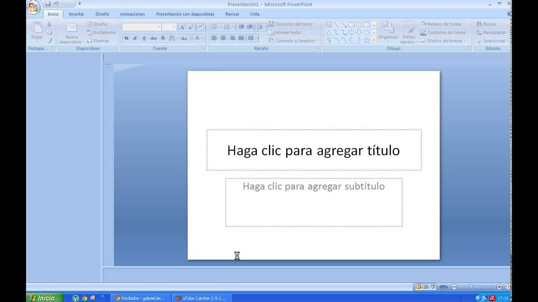Choose the right block arrow shape
538x302 pixels.
pyautogui.click(x=351, y=32)
